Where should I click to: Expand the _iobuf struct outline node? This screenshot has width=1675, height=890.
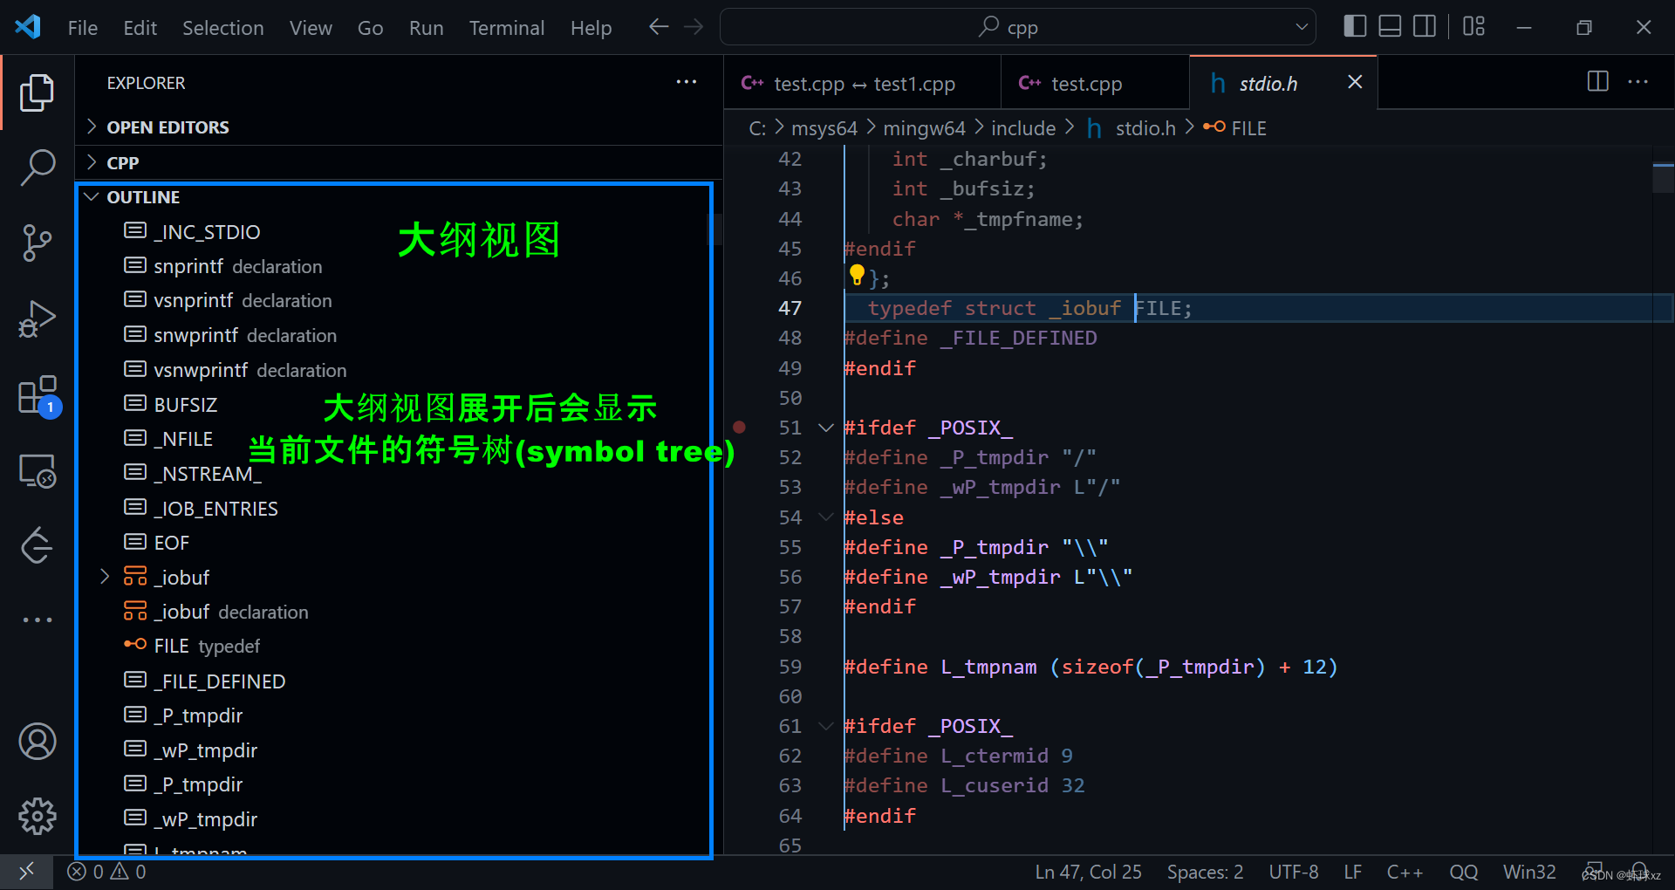[105, 577]
